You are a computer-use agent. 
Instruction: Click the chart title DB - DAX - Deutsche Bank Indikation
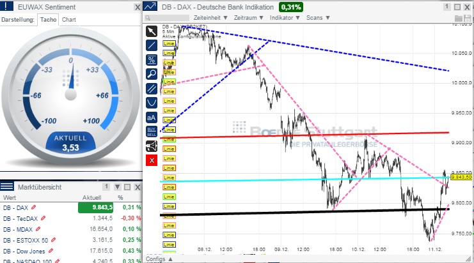[217, 7]
